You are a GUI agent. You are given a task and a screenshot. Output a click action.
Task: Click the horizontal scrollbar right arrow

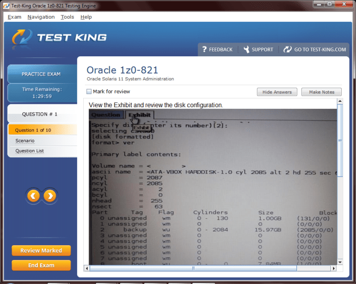pyautogui.click(x=334, y=268)
